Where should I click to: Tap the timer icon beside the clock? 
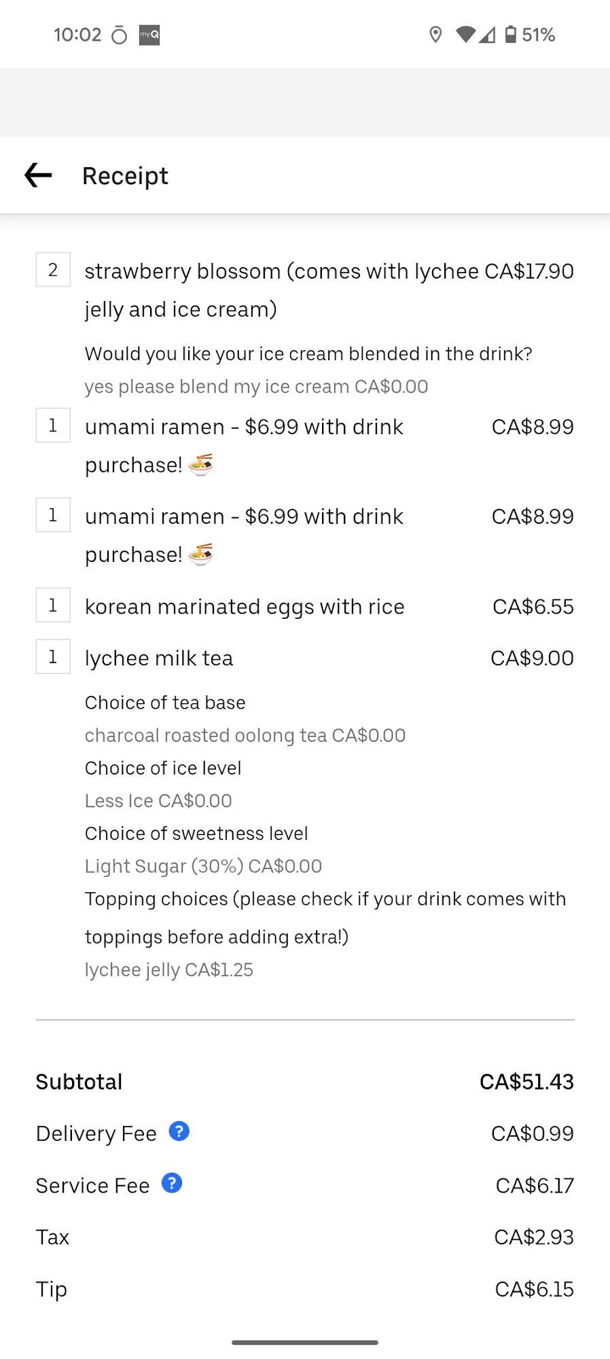coord(119,35)
